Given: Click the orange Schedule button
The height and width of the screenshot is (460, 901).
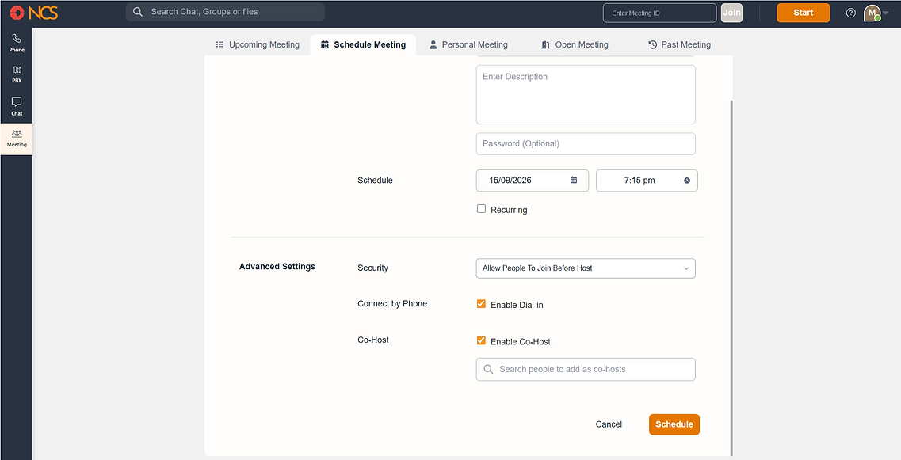Looking at the screenshot, I should (674, 424).
